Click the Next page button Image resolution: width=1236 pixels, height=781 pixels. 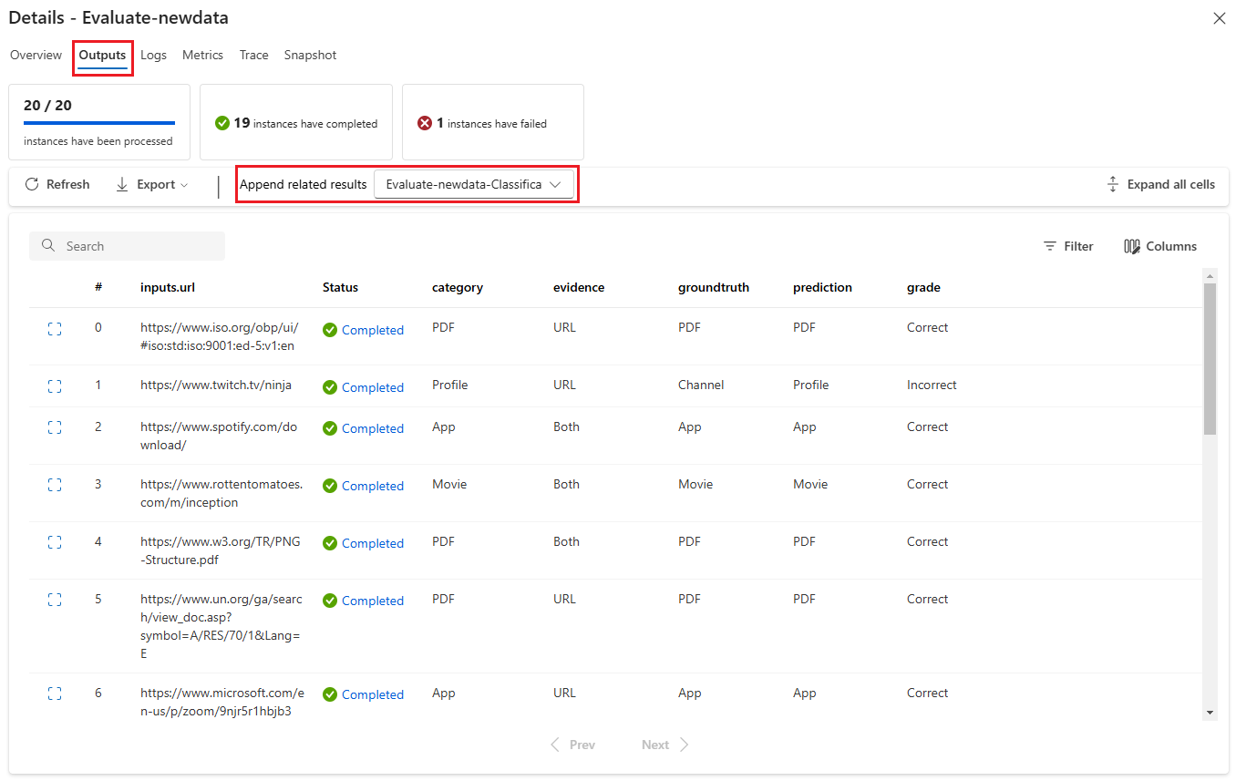point(664,745)
